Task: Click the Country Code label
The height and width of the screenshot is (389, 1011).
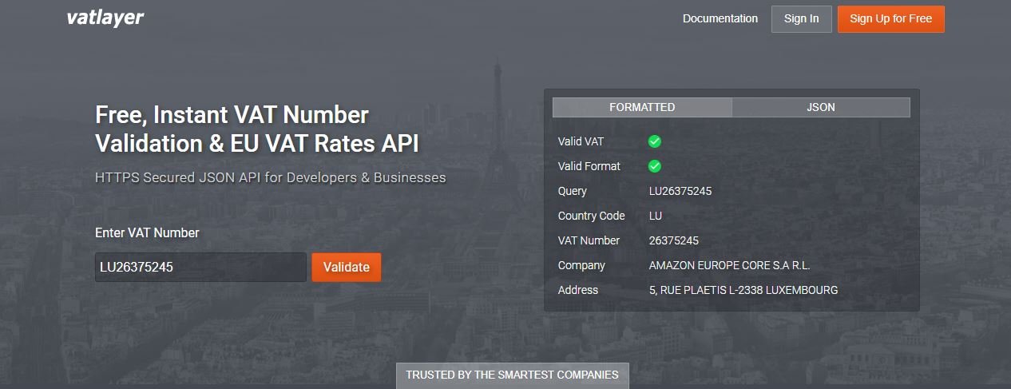Action: coord(592,216)
